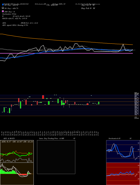
Task: Open the blue Stochastics mini chart
Action: (123, 151)
